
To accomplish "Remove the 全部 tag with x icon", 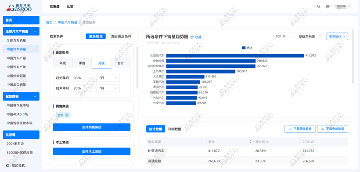I will tap(67, 115).
